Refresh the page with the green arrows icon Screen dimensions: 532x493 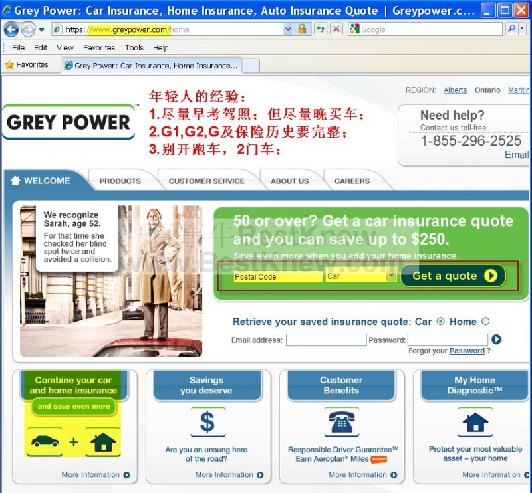click(x=321, y=29)
